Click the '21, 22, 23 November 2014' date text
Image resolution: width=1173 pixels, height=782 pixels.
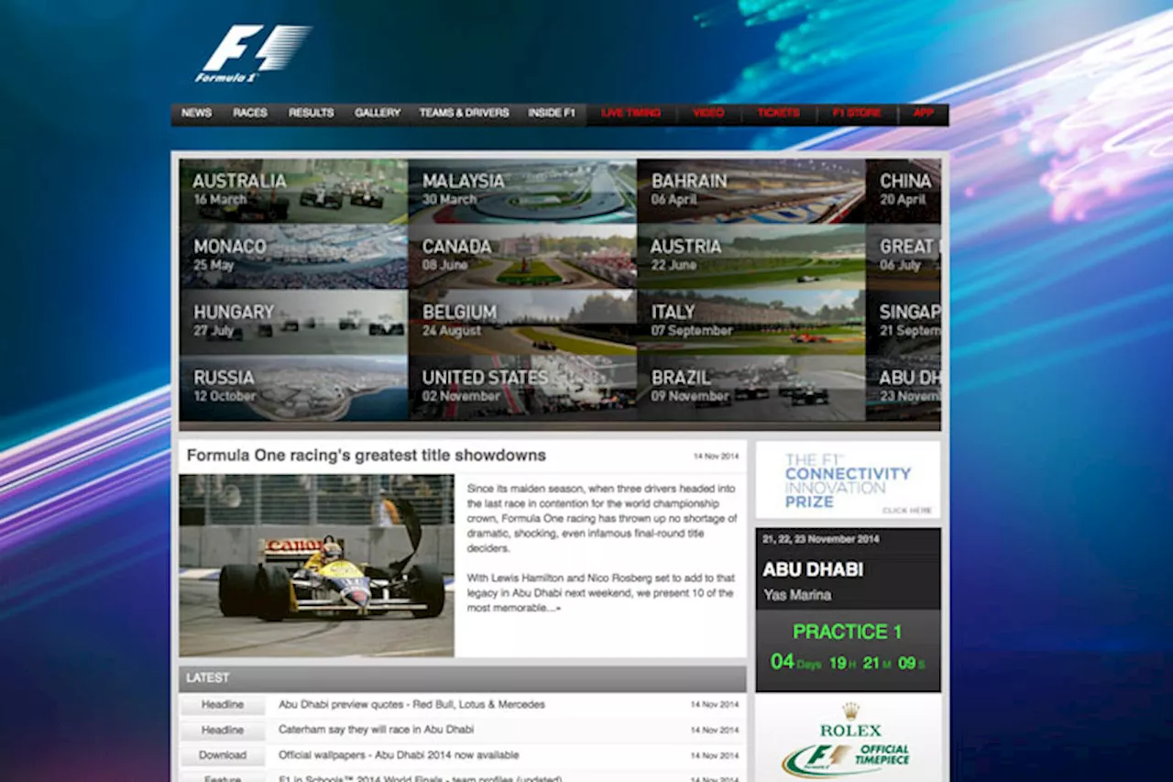(820, 539)
